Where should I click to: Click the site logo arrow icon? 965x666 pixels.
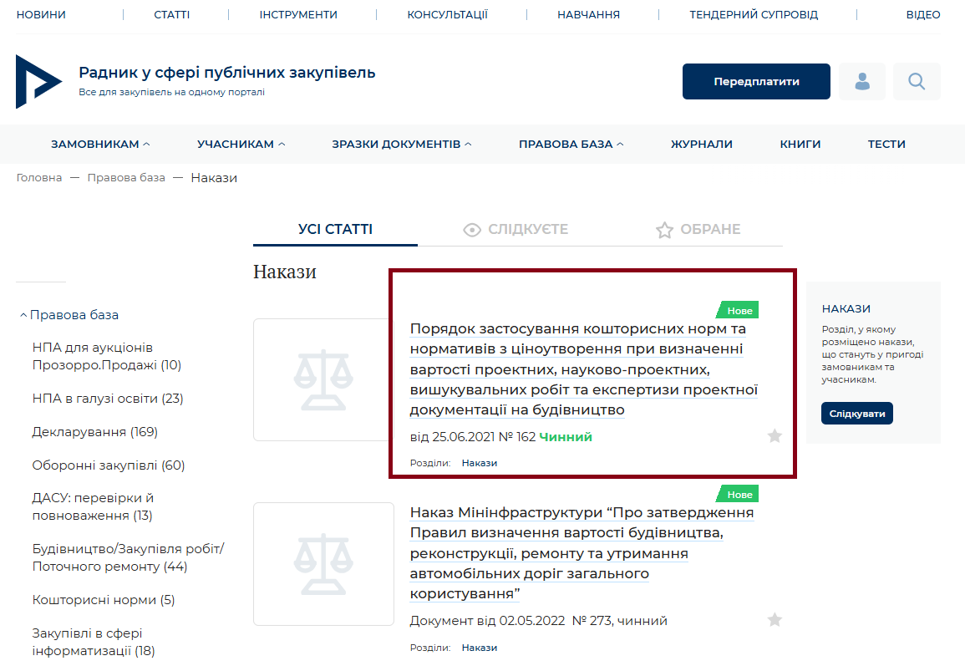(x=38, y=81)
